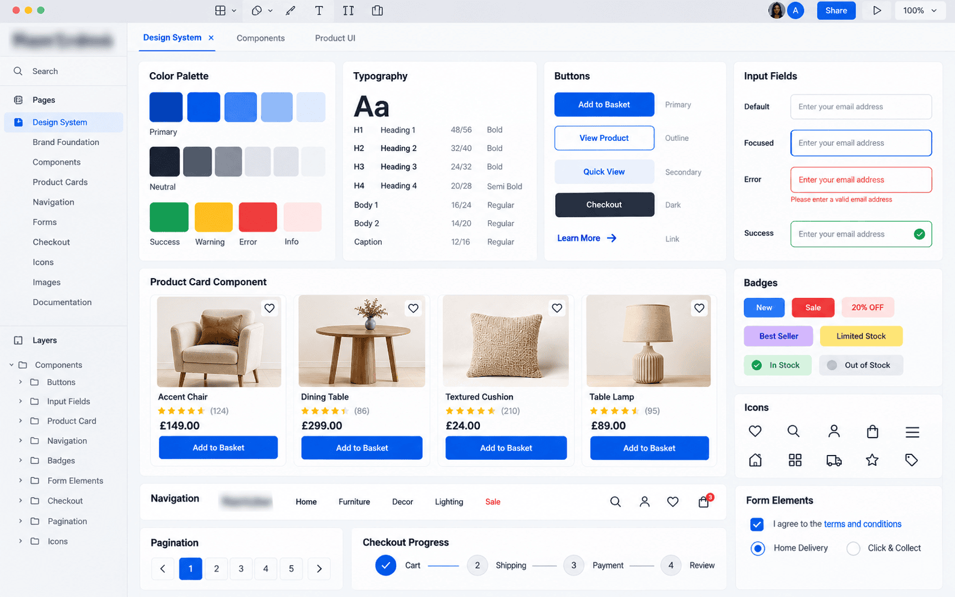The width and height of the screenshot is (955, 597).
Task: Select the Pen tool in top toolbar
Action: (290, 10)
